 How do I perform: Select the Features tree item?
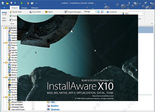pos(13,45)
